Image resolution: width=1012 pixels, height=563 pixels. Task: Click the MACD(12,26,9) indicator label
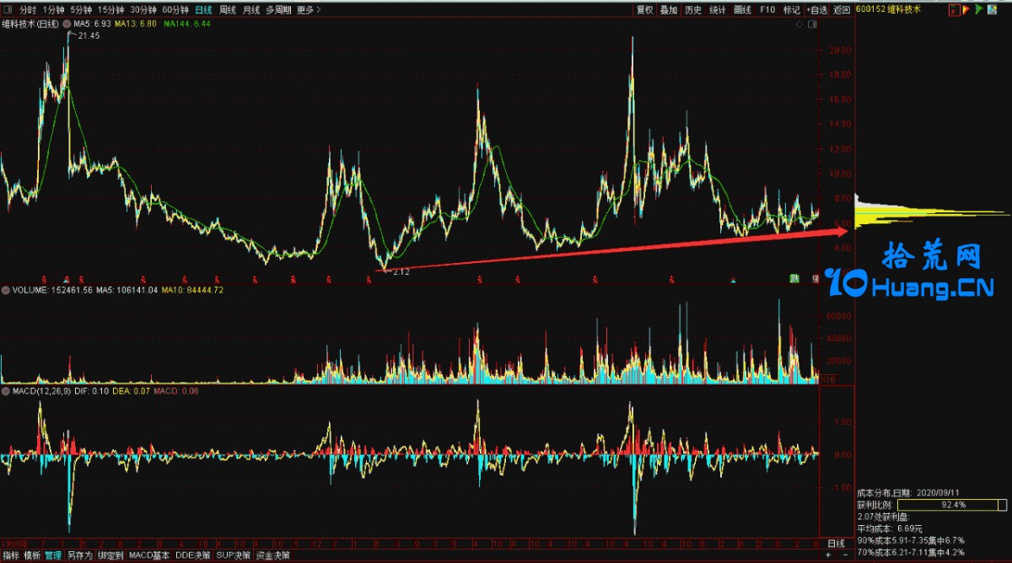point(41,390)
